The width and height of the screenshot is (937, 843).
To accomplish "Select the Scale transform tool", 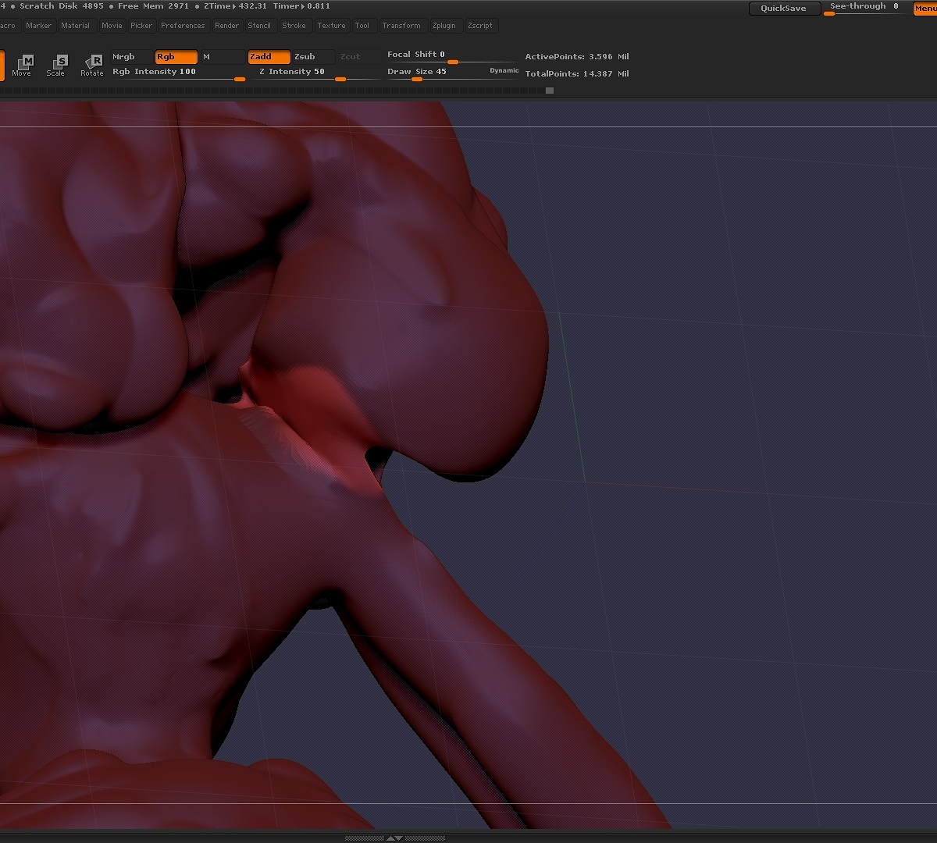I will pos(56,65).
